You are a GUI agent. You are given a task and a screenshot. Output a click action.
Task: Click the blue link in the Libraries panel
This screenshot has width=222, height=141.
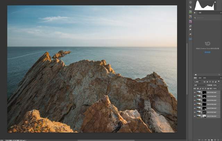click(x=207, y=52)
